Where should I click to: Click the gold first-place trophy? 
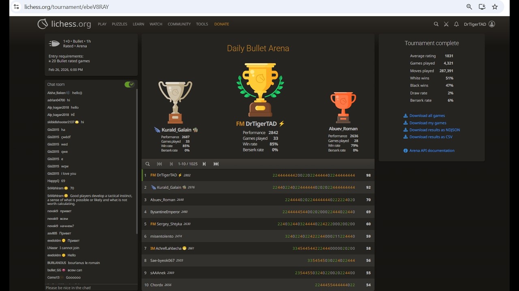pos(260,90)
